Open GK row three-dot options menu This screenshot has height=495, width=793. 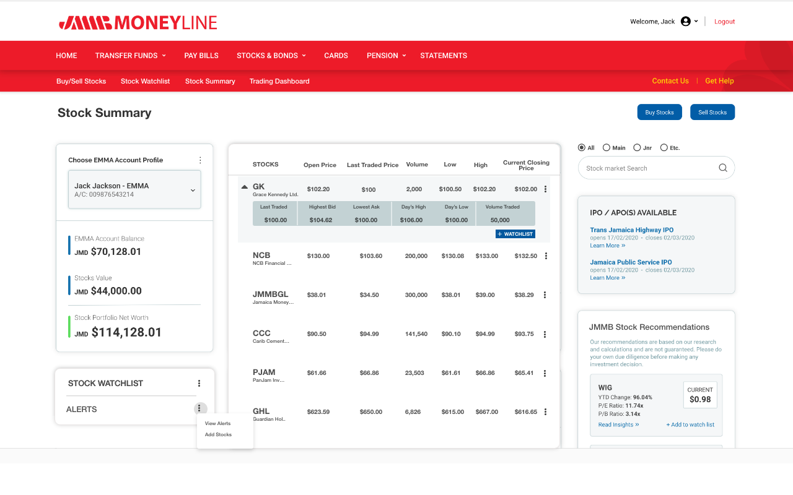[545, 189]
